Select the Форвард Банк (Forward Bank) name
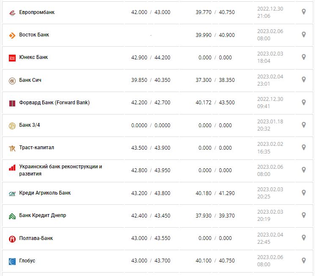Viewport: 315px width, 276px height. coord(55,103)
